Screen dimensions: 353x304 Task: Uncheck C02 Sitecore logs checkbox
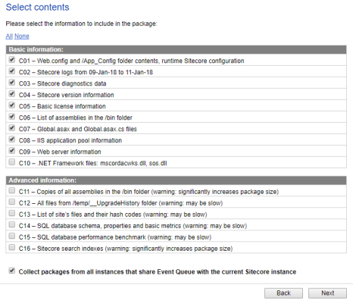[x=12, y=71]
